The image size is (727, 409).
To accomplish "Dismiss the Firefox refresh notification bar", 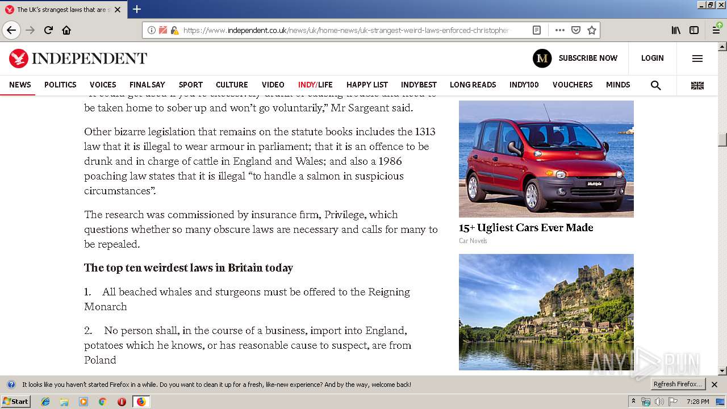I will pyautogui.click(x=715, y=385).
